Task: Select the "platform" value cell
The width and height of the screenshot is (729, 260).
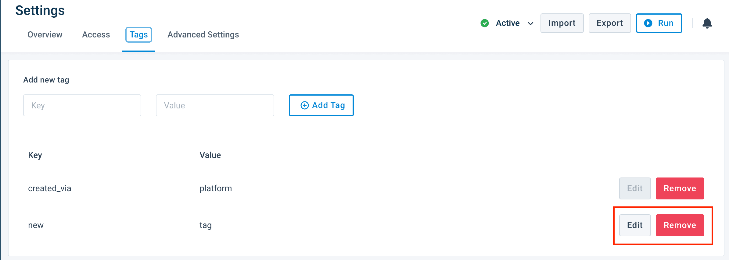Action: (216, 188)
